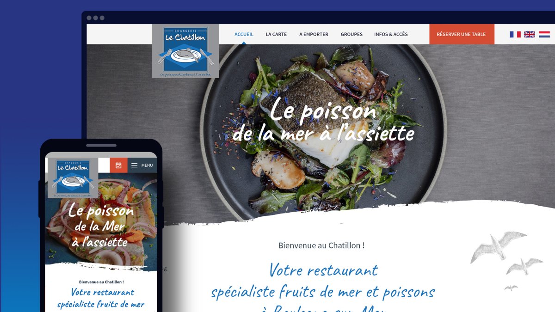555x312 pixels.
Task: Click the desktop hero text 'Le poisson'
Action: (323, 111)
